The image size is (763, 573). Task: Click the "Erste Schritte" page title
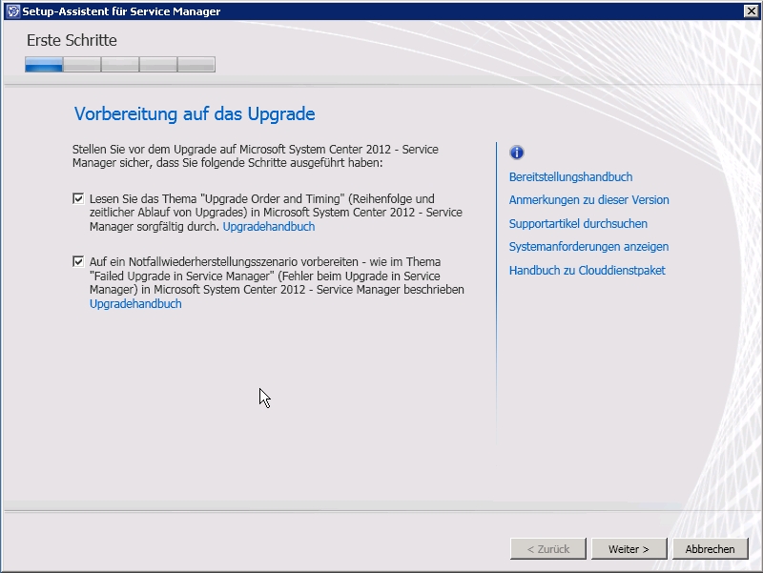pyautogui.click(x=72, y=41)
